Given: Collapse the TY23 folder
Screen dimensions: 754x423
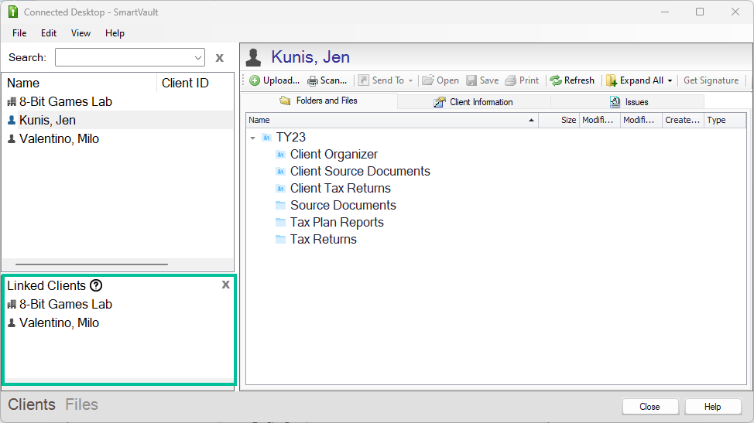Looking at the screenshot, I should [x=253, y=138].
